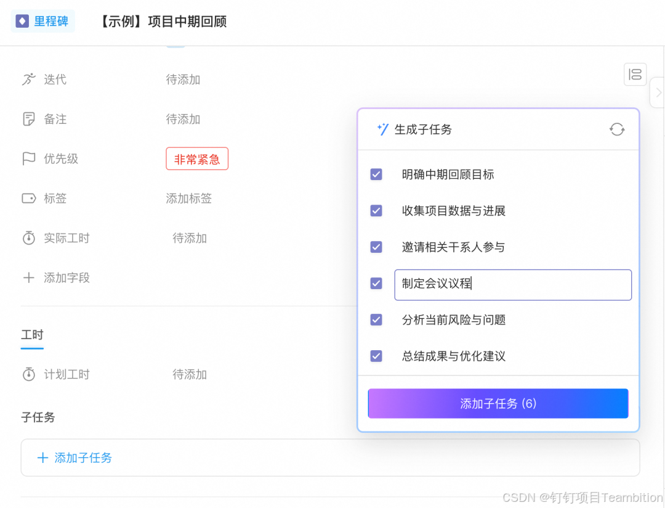The image size is (665, 508).
Task: Click the AI magic wand icon
Action: point(382,129)
